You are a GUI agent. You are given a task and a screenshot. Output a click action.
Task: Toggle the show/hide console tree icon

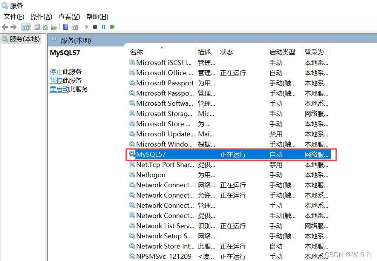[x=25, y=27]
